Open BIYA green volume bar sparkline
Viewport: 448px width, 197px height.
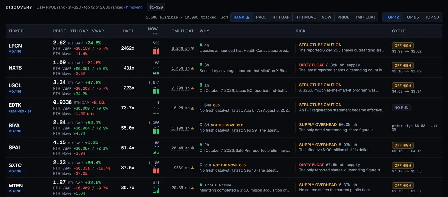tap(156, 130)
